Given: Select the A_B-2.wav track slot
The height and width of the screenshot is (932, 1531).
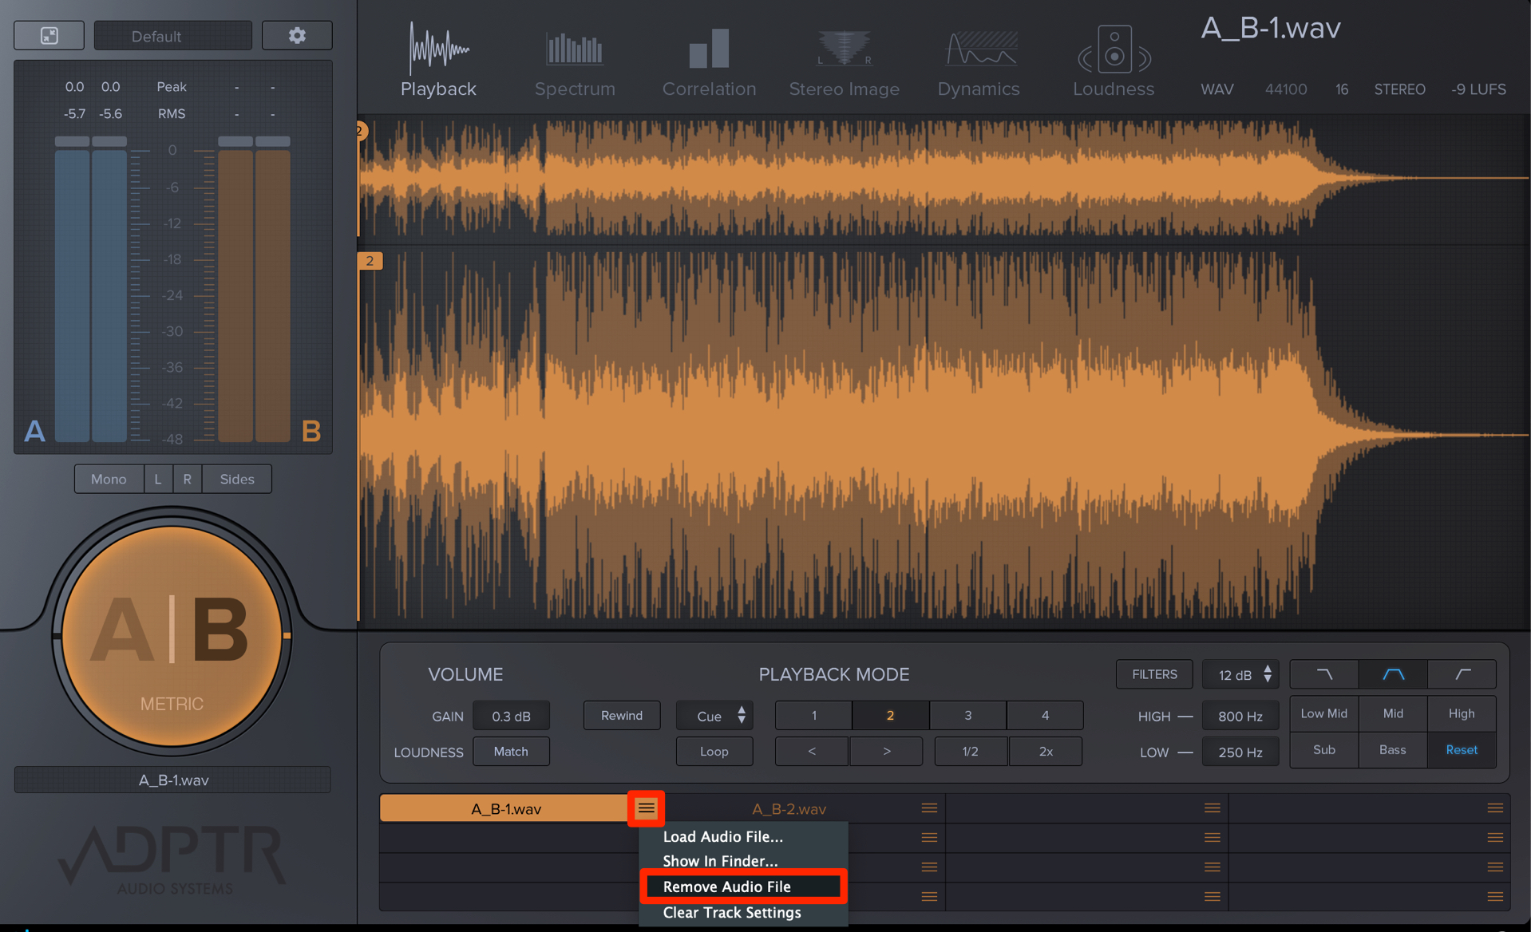Looking at the screenshot, I should coord(789,808).
